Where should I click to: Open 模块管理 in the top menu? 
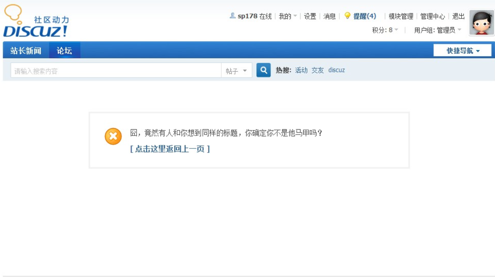[401, 16]
